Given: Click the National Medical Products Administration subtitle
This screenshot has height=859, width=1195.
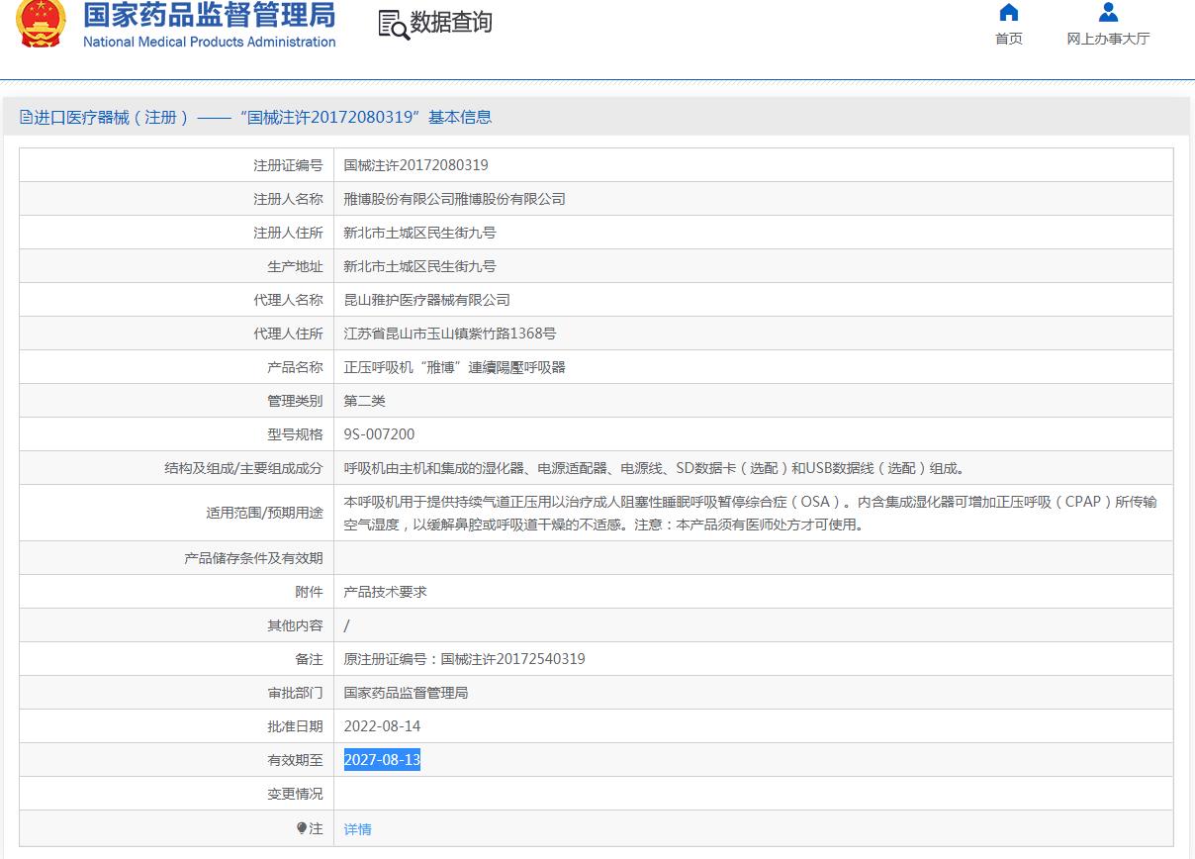Looking at the screenshot, I should (209, 42).
